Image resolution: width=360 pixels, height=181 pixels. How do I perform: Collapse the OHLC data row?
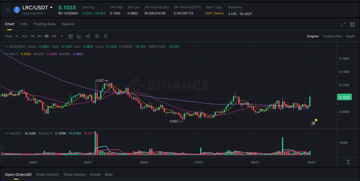pyautogui.click(x=6, y=46)
